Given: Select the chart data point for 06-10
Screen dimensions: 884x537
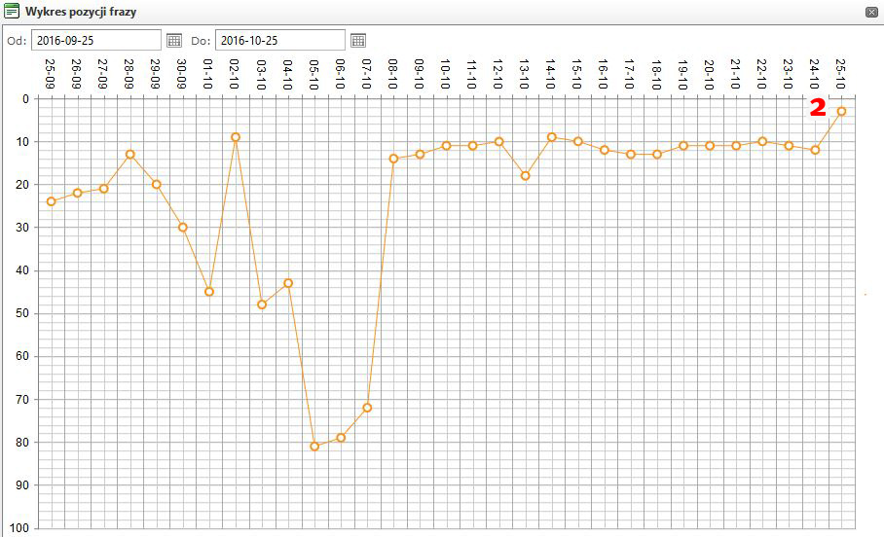Looking at the screenshot, I should (x=341, y=437).
